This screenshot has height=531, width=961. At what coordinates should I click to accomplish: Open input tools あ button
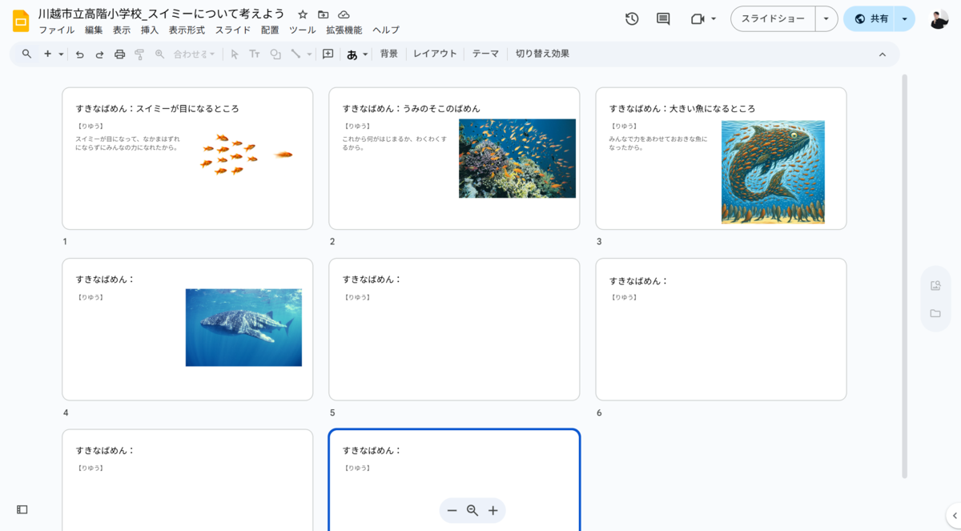point(352,54)
